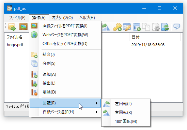Click the gold key security toolbar icon
The image size is (187, 130).
[118, 27]
